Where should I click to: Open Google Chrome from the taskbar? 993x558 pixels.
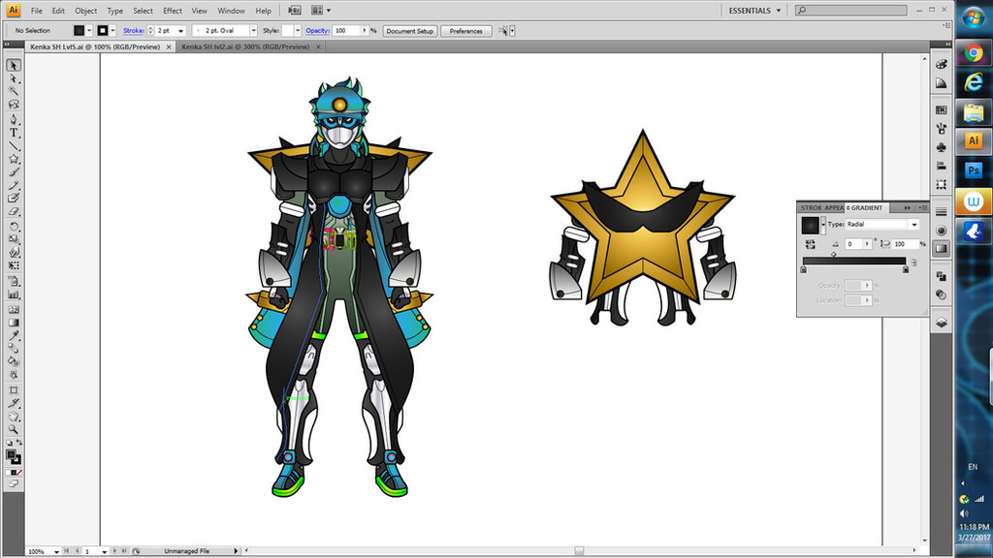[974, 52]
